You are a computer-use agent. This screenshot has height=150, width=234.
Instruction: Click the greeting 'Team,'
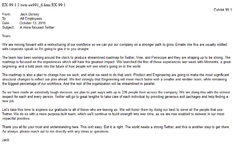(x=7, y=36)
